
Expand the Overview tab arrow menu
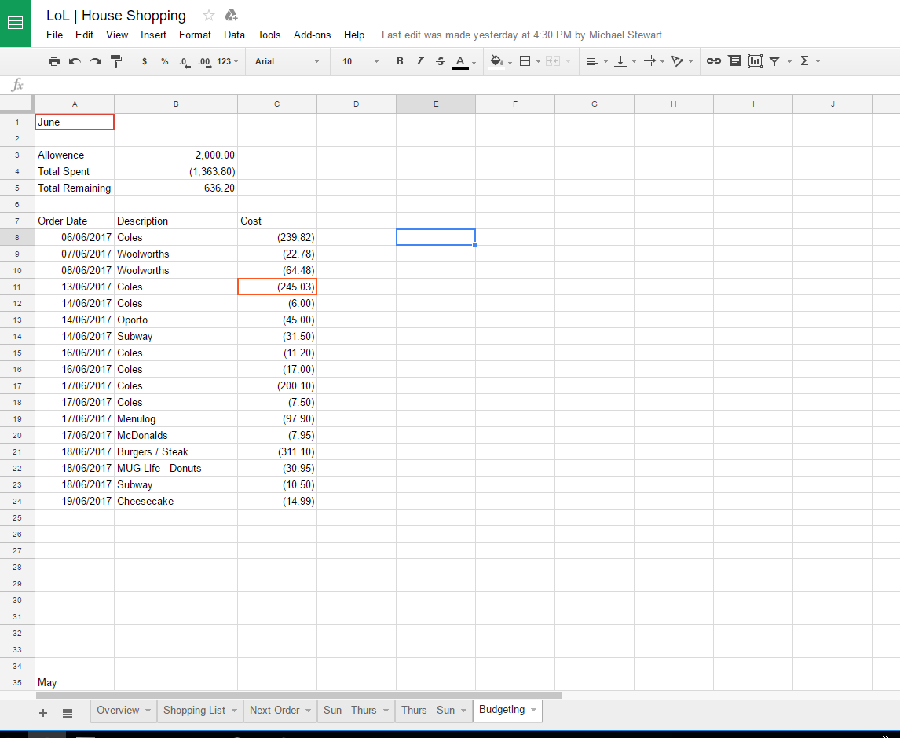click(148, 711)
